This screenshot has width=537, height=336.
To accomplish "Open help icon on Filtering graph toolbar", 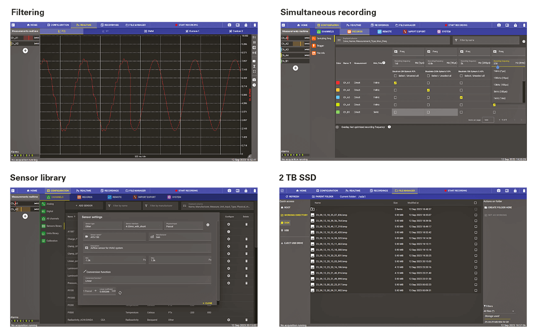I will coord(254,85).
